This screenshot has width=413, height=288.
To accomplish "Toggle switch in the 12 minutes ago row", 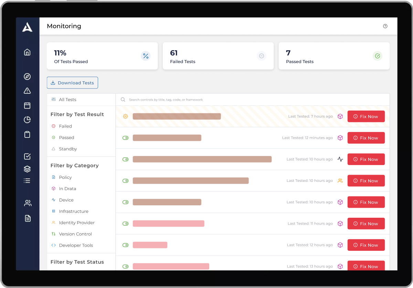I will click(x=125, y=138).
